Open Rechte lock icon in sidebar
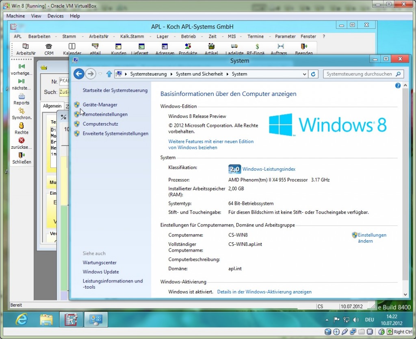Screen dimensions: 416x339 [22, 128]
